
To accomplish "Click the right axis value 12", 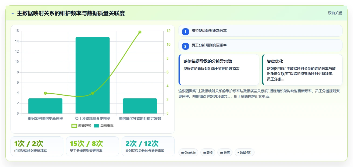I will pyautogui.click(x=168, y=31).
